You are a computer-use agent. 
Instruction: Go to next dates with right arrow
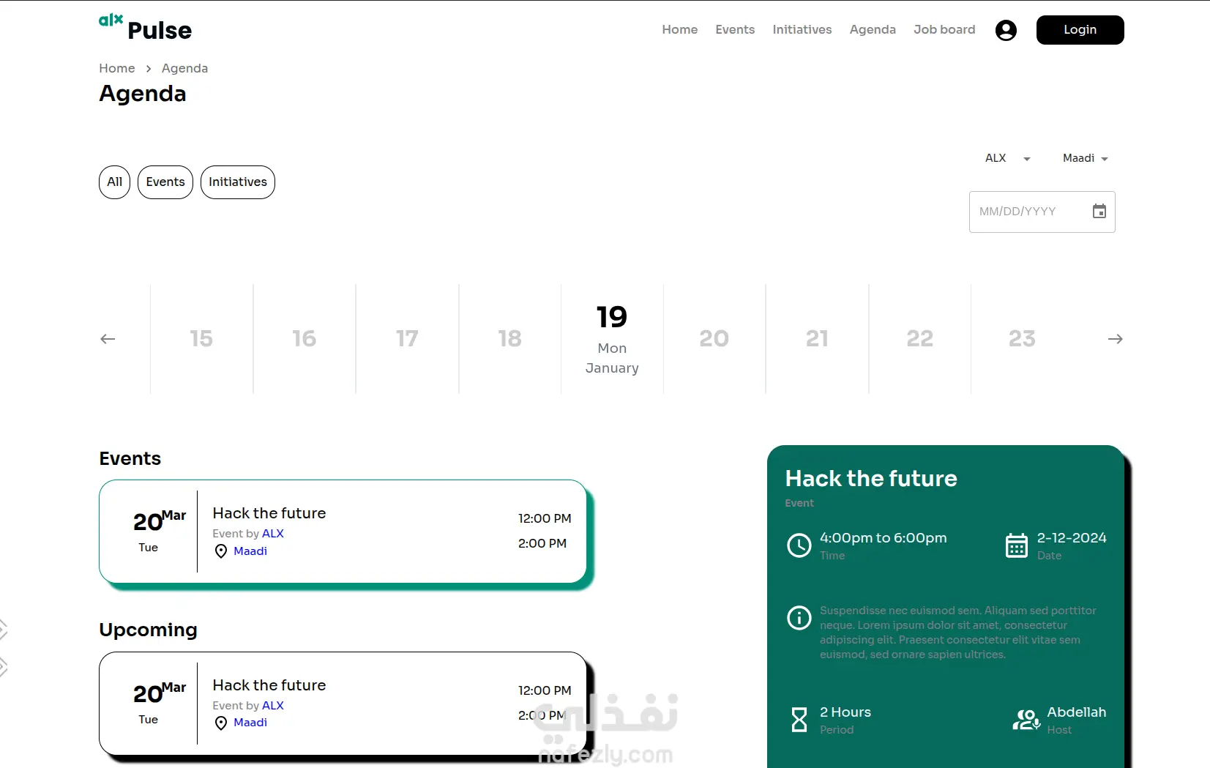click(x=1115, y=339)
